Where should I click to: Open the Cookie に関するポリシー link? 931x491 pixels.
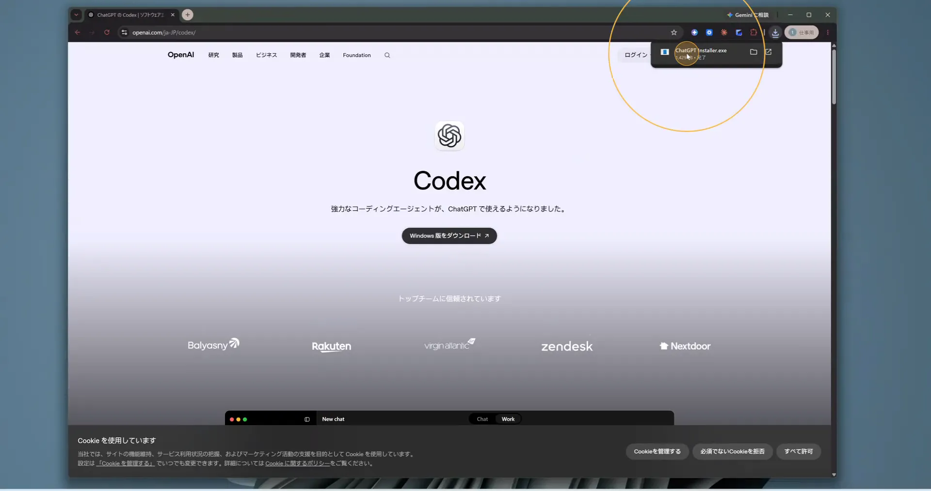[x=297, y=463]
